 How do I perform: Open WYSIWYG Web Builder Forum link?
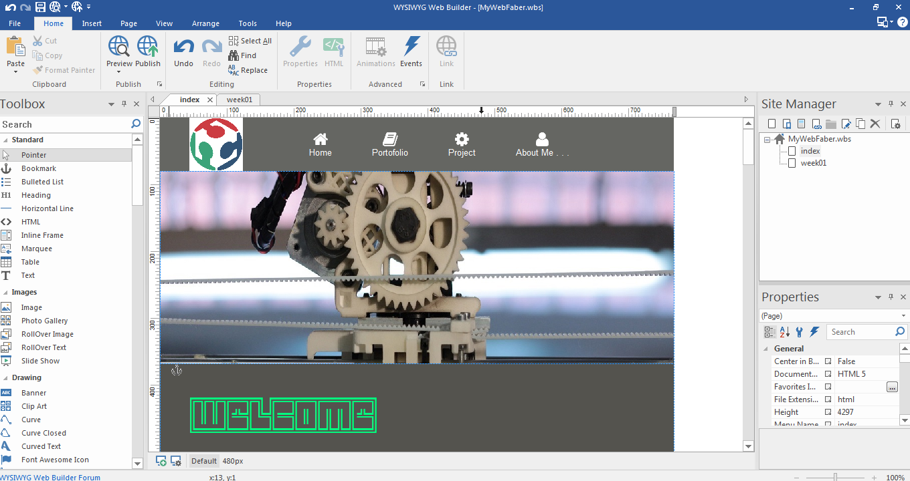[x=50, y=477]
